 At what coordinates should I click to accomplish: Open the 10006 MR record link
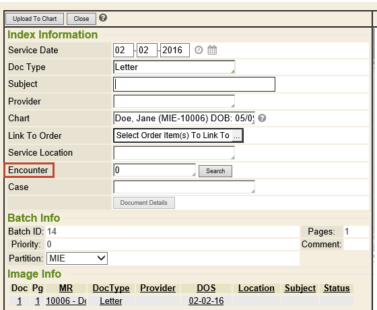pyautogui.click(x=66, y=301)
